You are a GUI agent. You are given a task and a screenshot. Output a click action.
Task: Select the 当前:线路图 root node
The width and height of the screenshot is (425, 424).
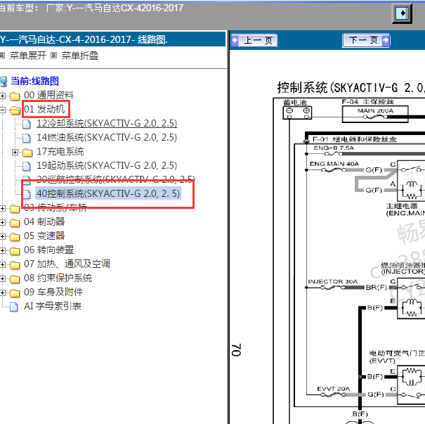34,81
